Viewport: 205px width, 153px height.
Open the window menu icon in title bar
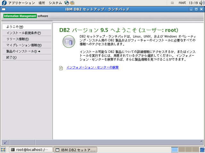[x=4, y=9]
